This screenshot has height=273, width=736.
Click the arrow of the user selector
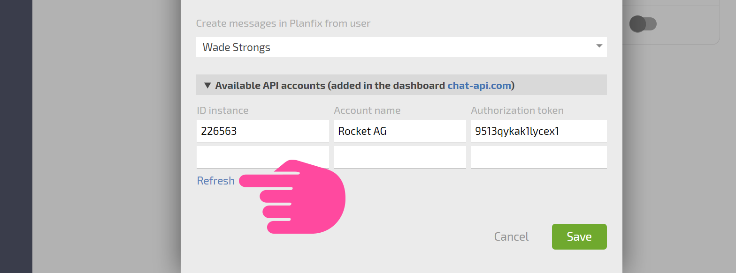coord(599,46)
